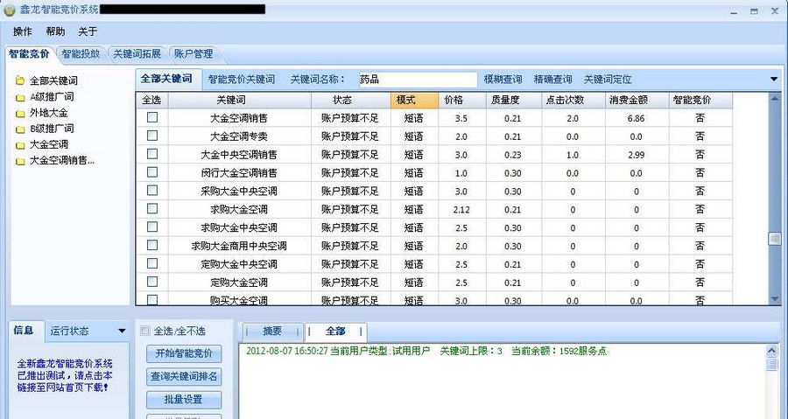
Task: Select the 求购大金中央空调 keyword cell
Action: 239,227
